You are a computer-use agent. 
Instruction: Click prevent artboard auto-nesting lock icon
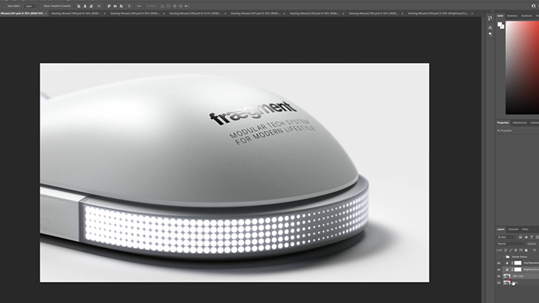(x=521, y=250)
